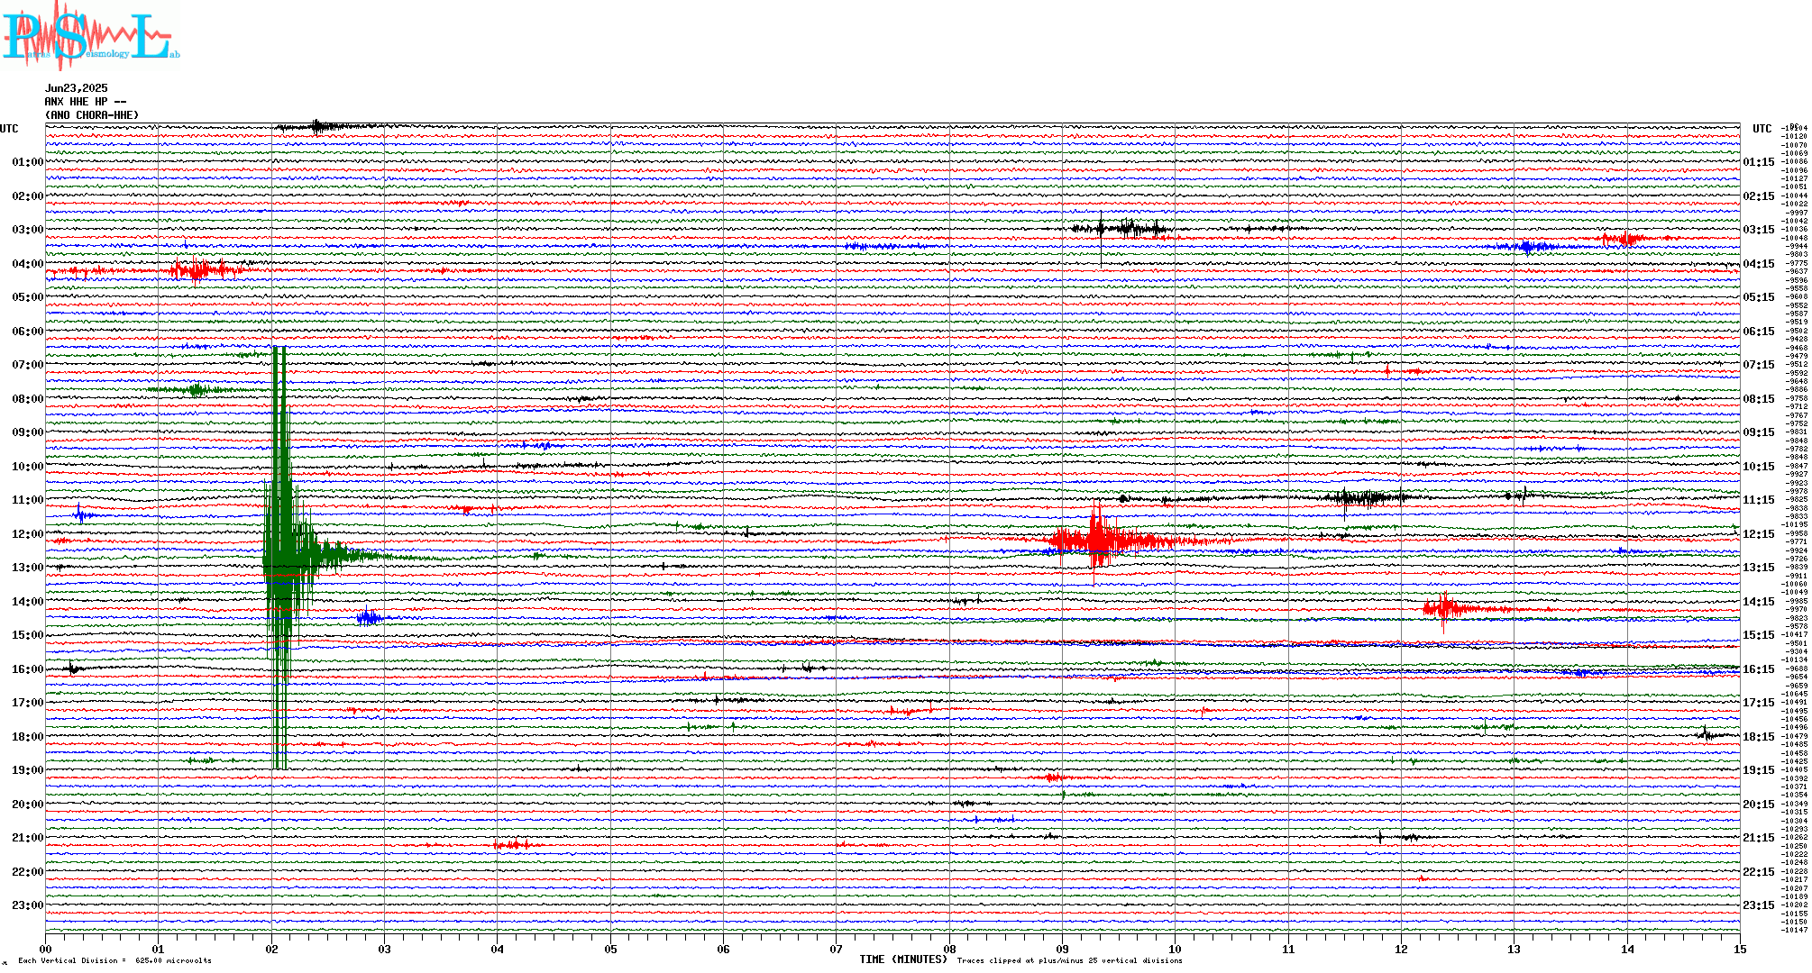Click the 08:00 hour label
Screen dimensions: 1812x973
[x=28, y=399]
